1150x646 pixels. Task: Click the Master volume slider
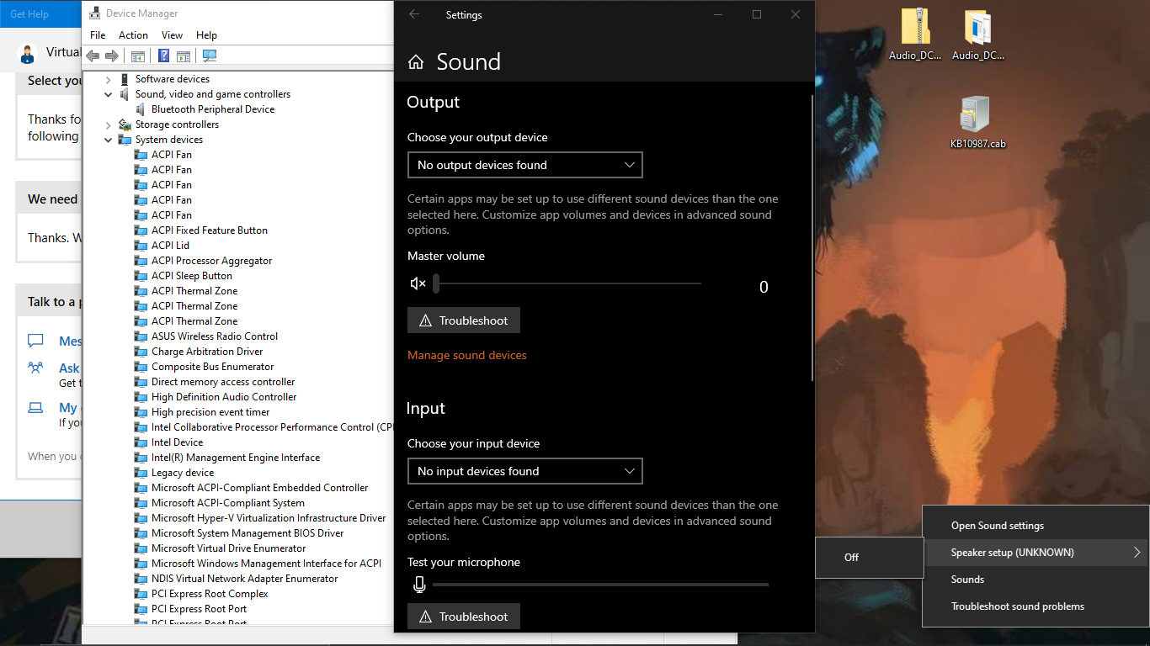point(567,284)
